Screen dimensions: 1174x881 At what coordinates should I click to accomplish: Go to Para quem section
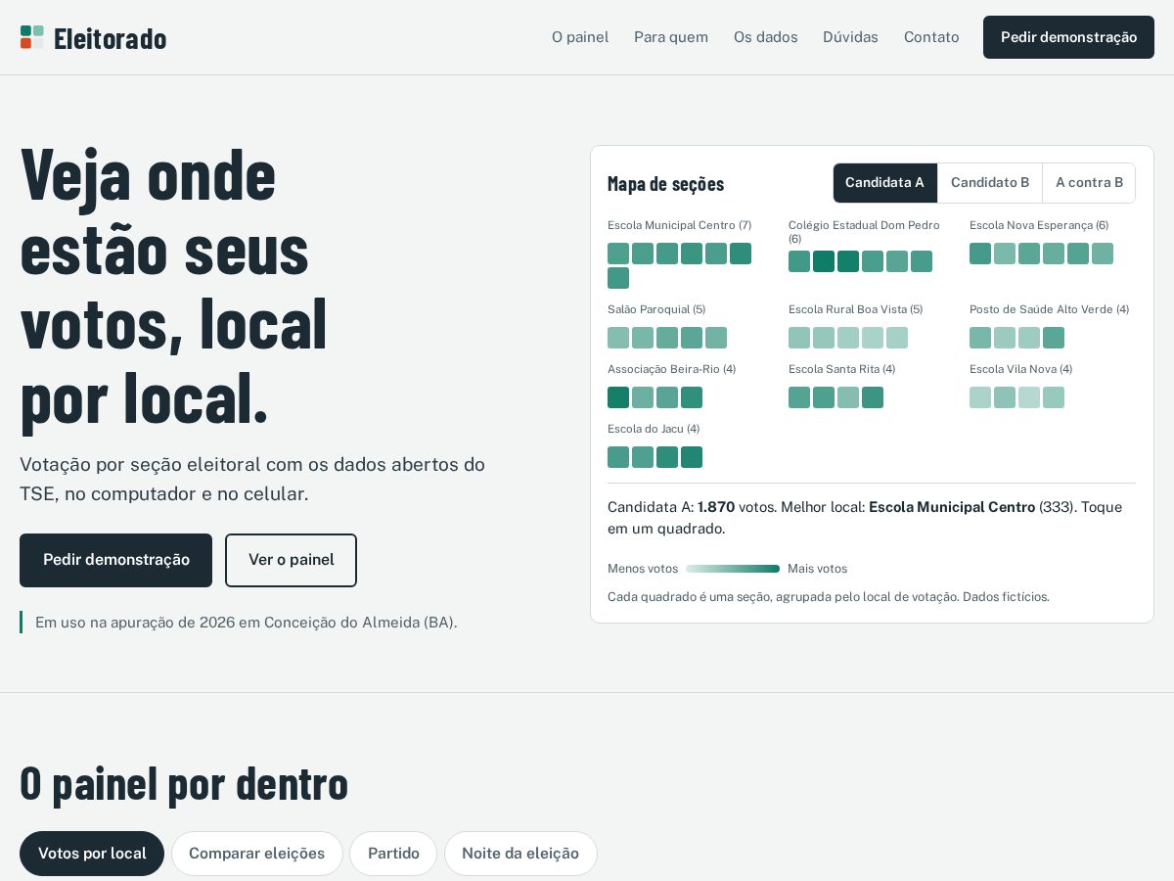click(x=671, y=37)
